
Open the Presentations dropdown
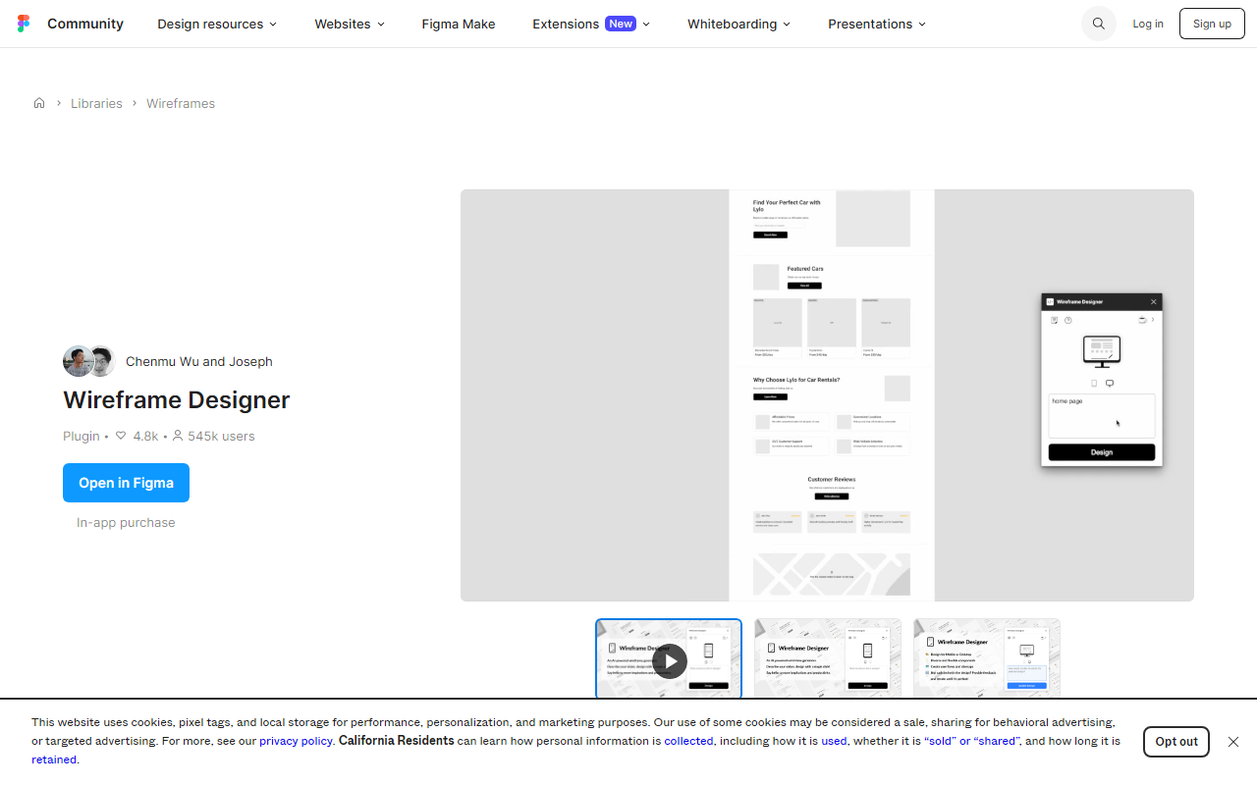pyautogui.click(x=877, y=24)
